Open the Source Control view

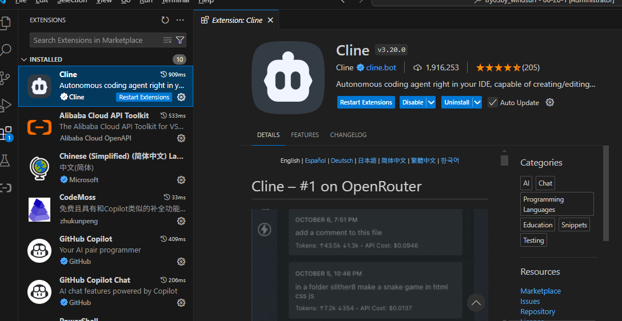coord(6,78)
